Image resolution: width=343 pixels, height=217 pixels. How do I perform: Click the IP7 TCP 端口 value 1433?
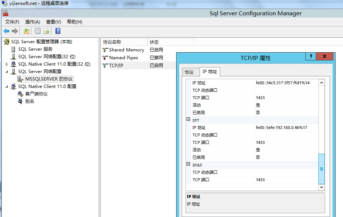pyautogui.click(x=286, y=142)
